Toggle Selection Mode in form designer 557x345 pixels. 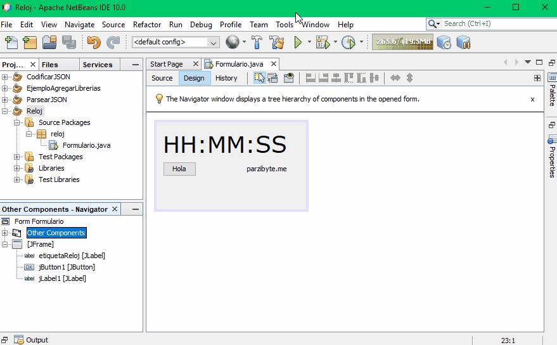click(x=259, y=77)
